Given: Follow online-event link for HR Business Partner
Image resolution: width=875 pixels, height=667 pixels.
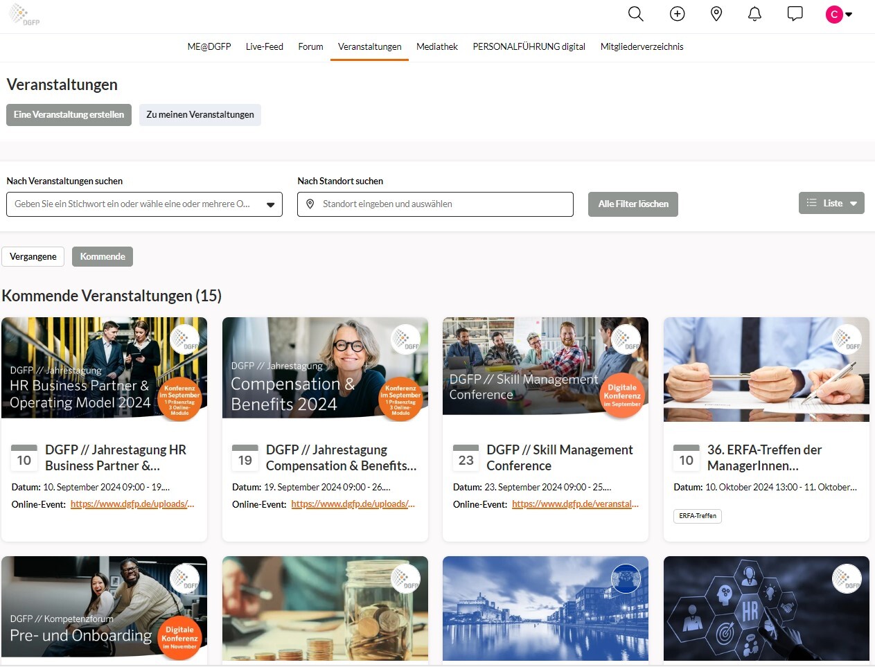Looking at the screenshot, I should coord(132,504).
